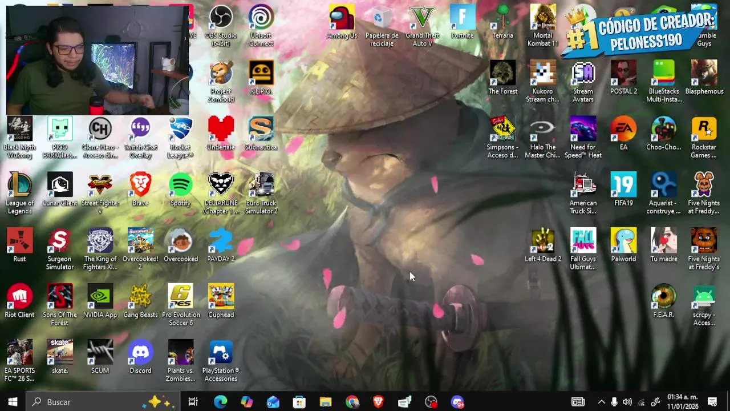Open File Explorer from the taskbar
Screen dimensions: 730x411
pyautogui.click(x=326, y=402)
